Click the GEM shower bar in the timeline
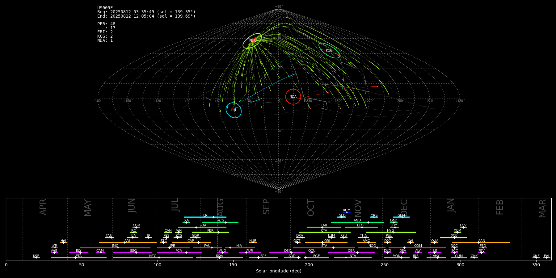Image resolution: width=556 pixels, height=278 pixels. coord(401,217)
